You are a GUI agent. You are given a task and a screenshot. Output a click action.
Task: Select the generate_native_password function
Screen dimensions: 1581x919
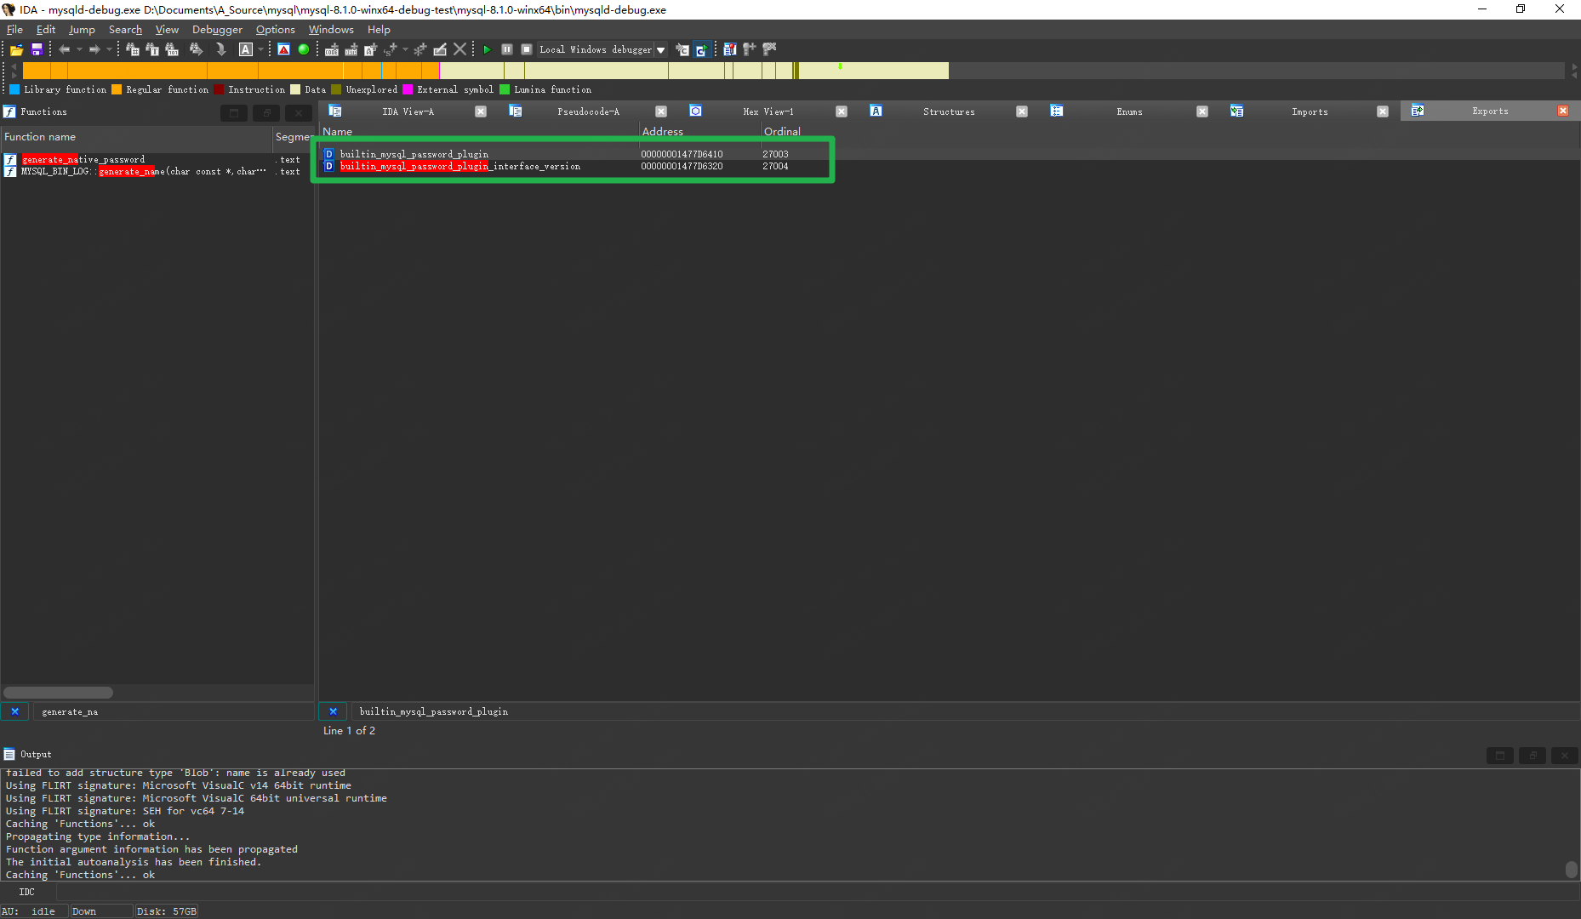pyautogui.click(x=157, y=159)
